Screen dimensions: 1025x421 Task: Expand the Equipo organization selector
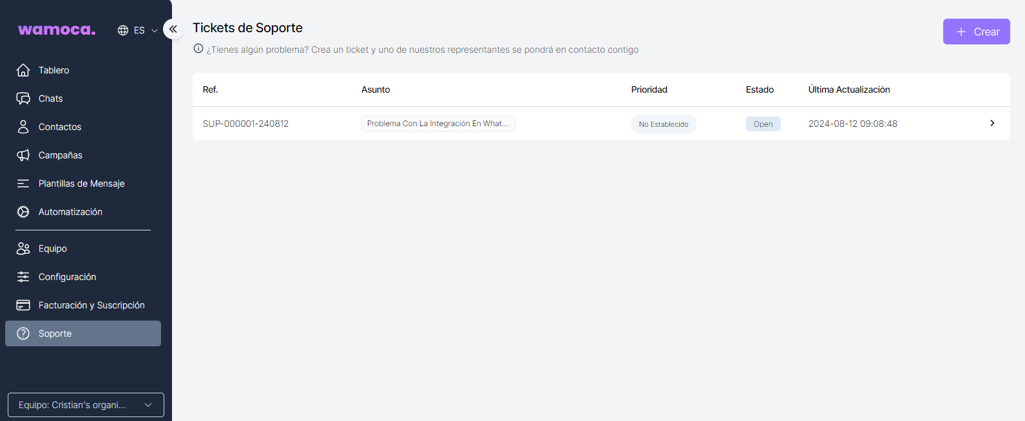(86, 405)
